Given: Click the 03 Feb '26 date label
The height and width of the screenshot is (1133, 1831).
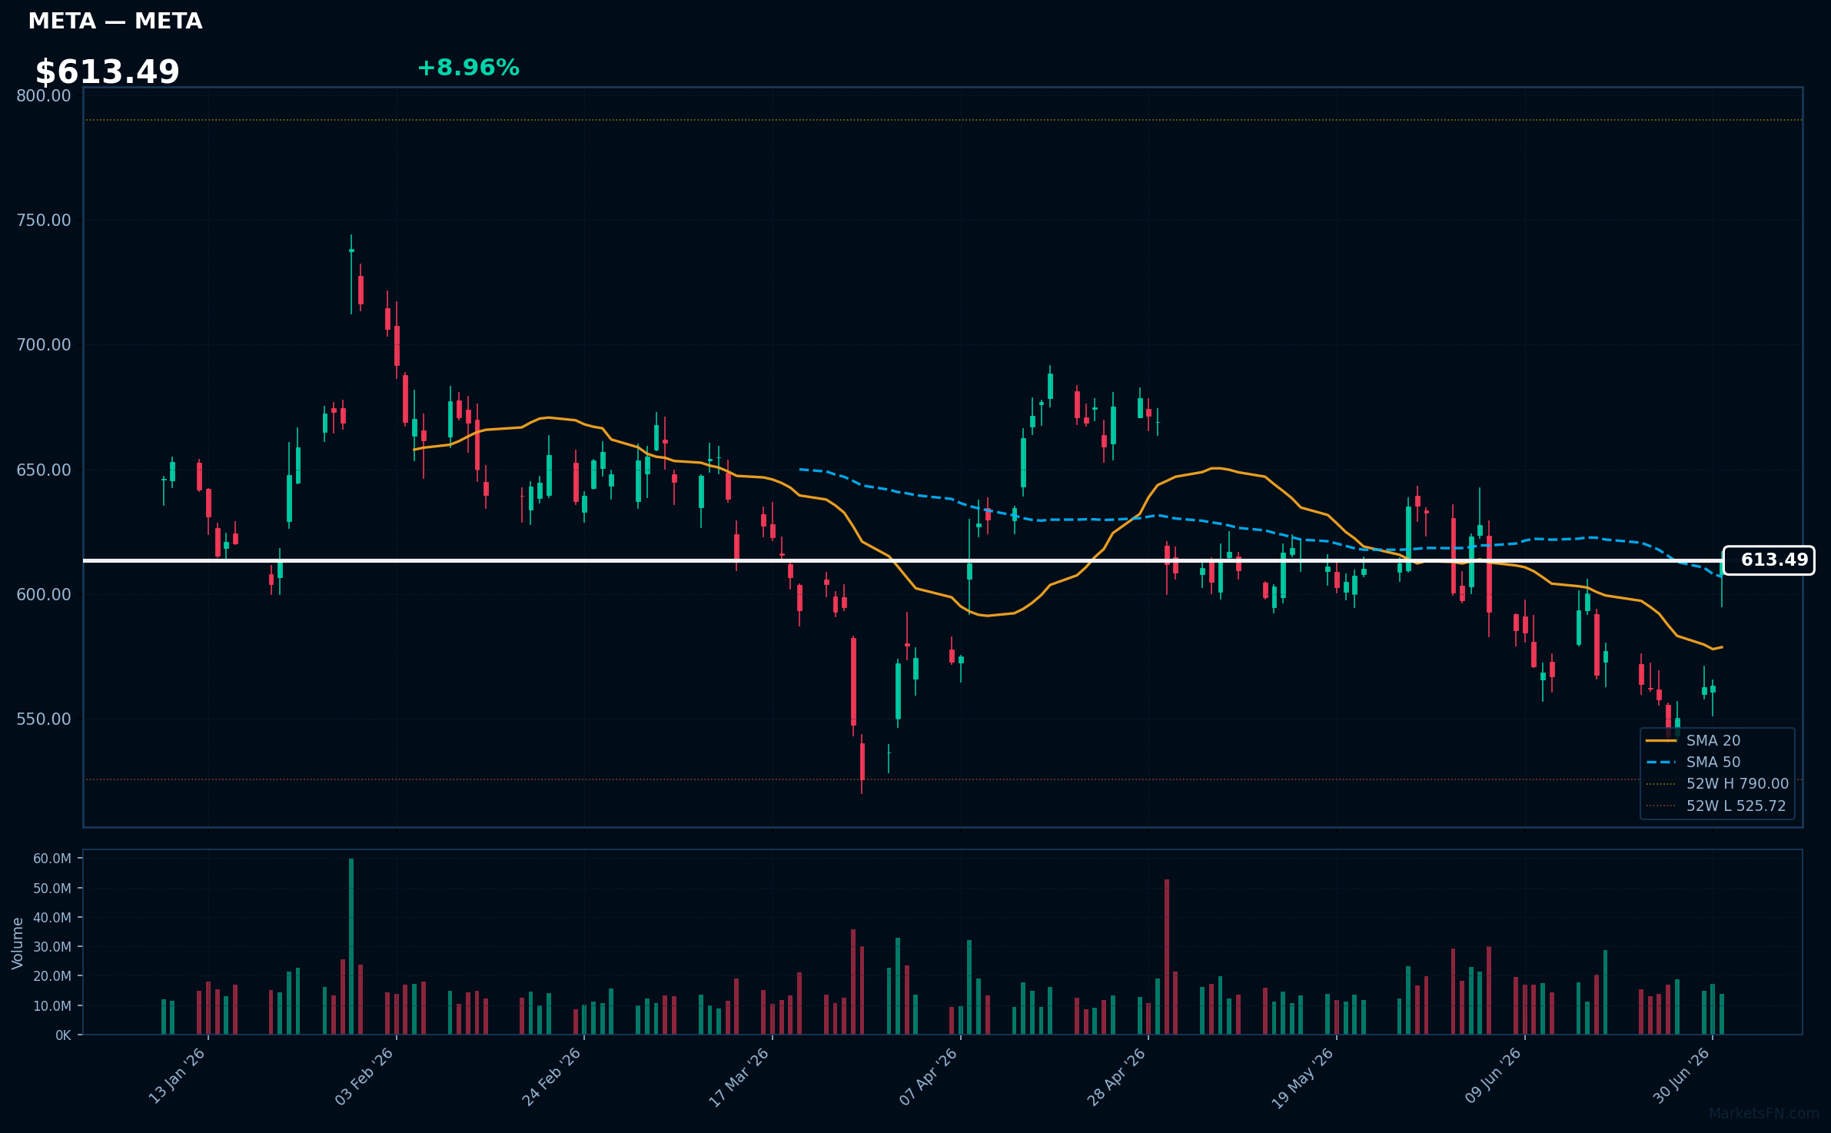Looking at the screenshot, I should [x=364, y=1076].
